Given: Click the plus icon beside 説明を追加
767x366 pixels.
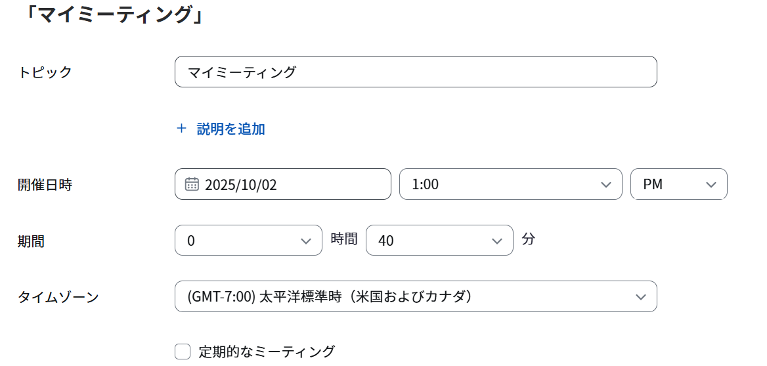Looking at the screenshot, I should tap(182, 129).
